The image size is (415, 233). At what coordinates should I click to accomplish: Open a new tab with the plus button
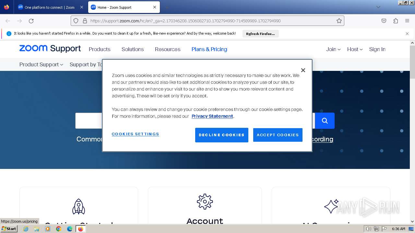[167, 7]
